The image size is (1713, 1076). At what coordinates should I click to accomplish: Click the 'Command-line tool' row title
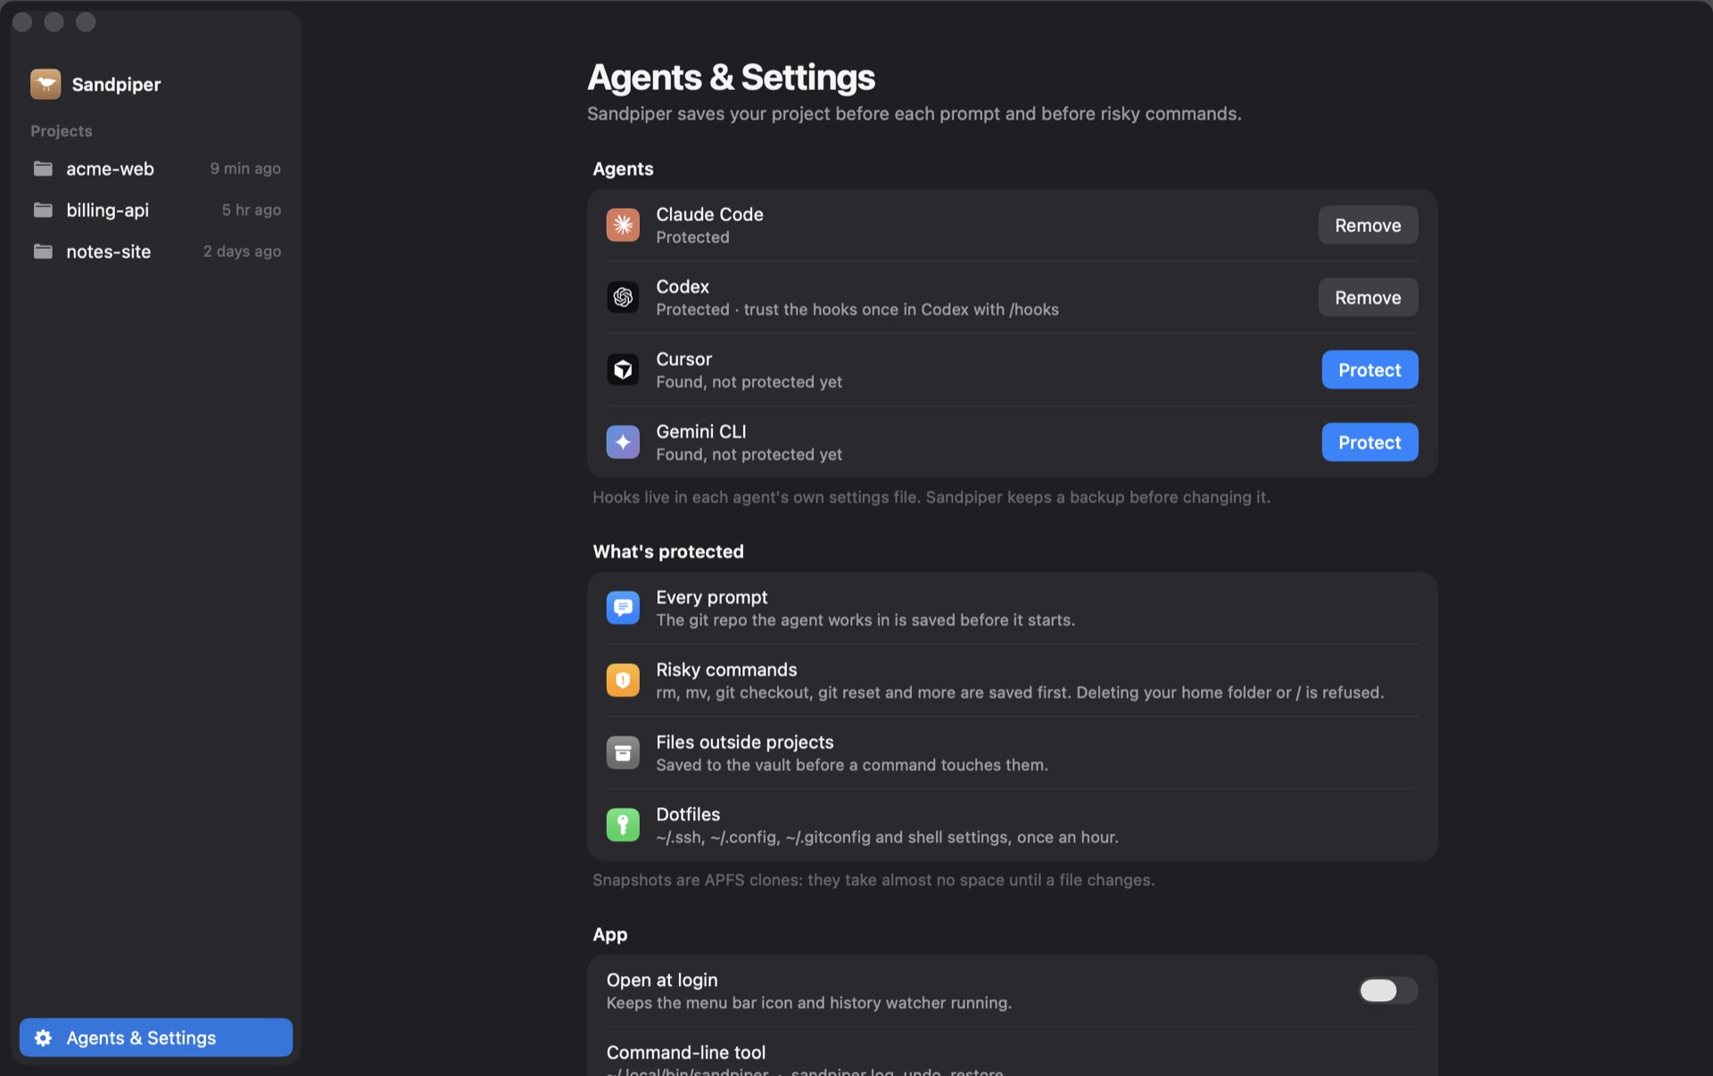click(x=686, y=1052)
